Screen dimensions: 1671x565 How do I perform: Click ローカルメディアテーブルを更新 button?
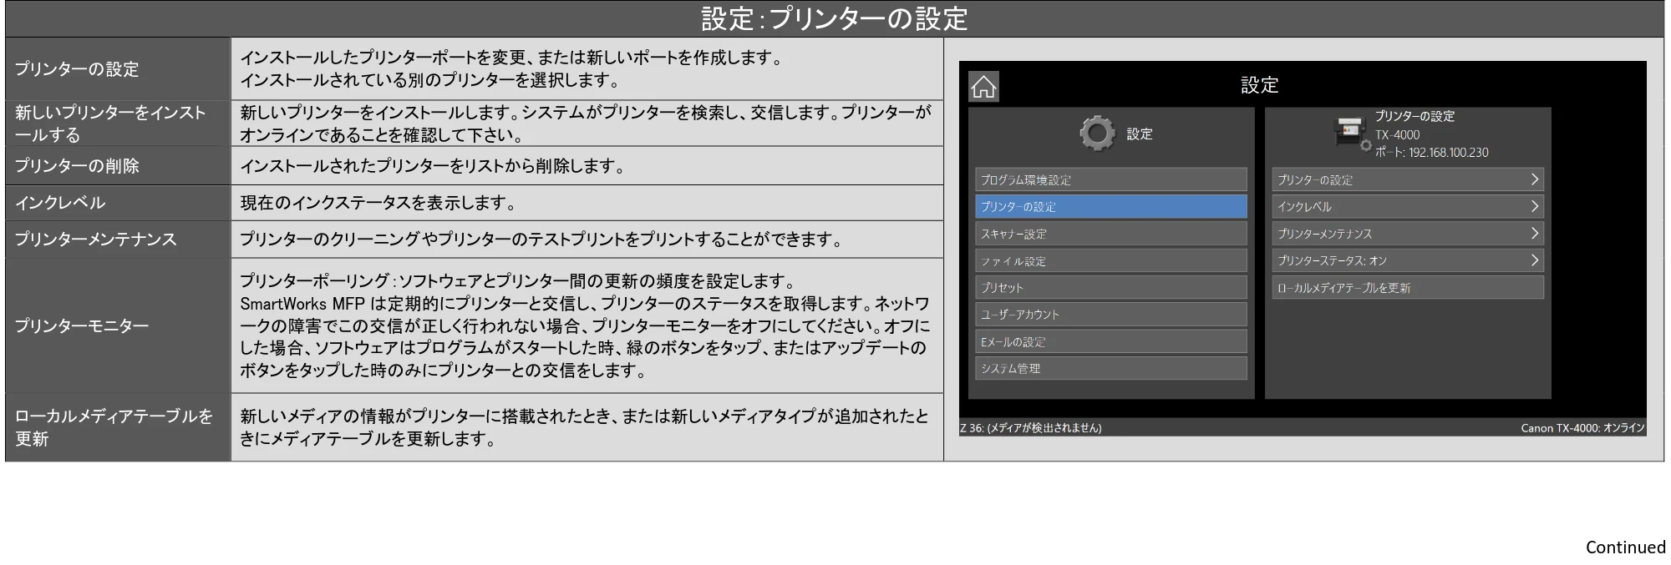coord(1407,288)
